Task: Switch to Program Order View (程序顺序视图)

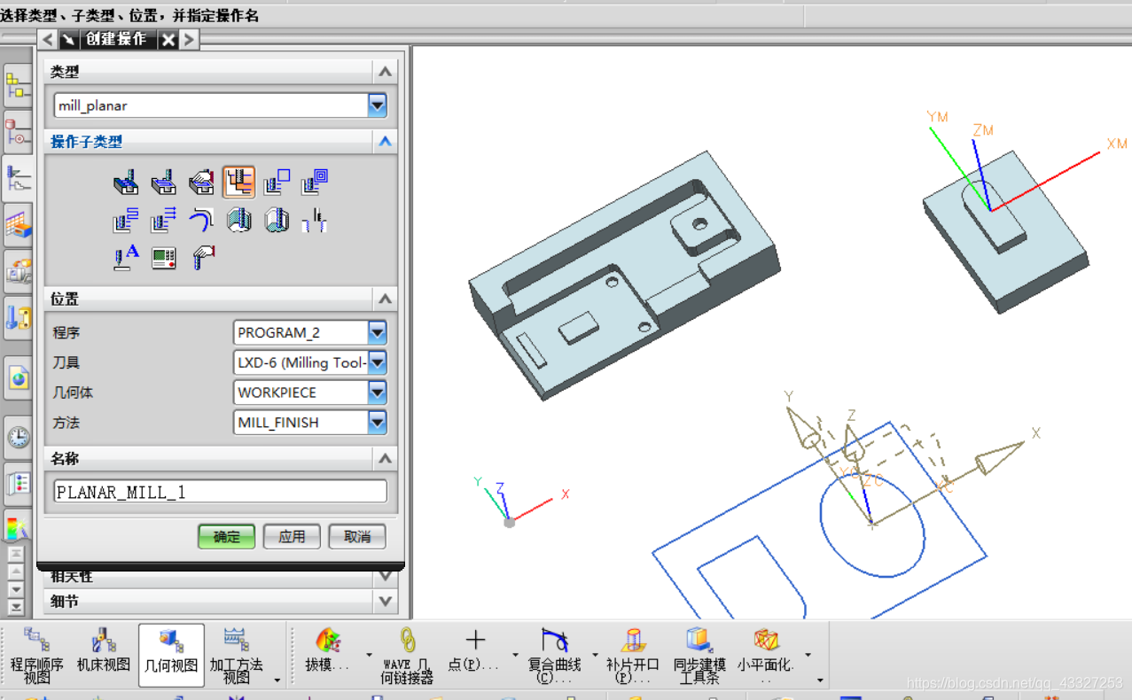Action: pyautogui.click(x=37, y=656)
